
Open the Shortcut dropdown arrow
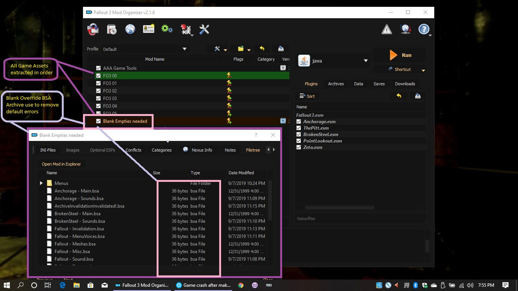pos(423,70)
